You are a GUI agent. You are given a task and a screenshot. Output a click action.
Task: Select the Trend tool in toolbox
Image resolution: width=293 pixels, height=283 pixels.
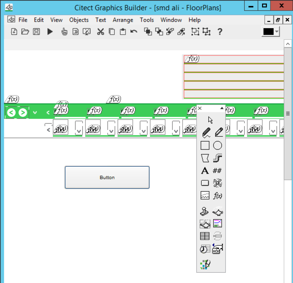(x=205, y=195)
